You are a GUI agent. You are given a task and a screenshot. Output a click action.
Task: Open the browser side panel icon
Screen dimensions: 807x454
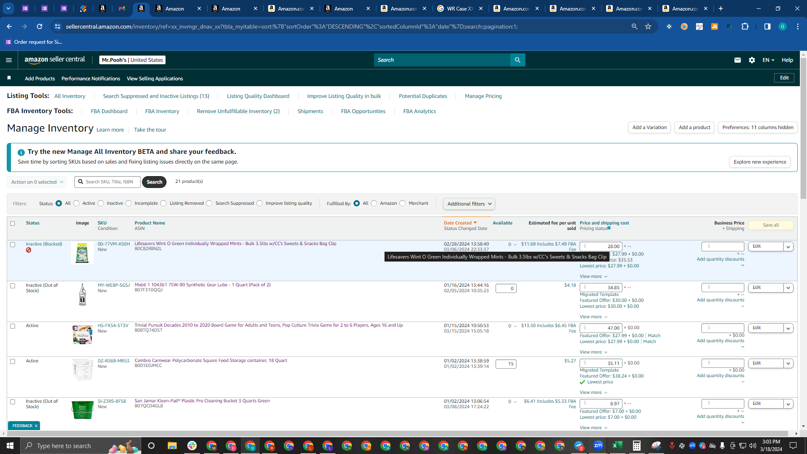point(767,26)
